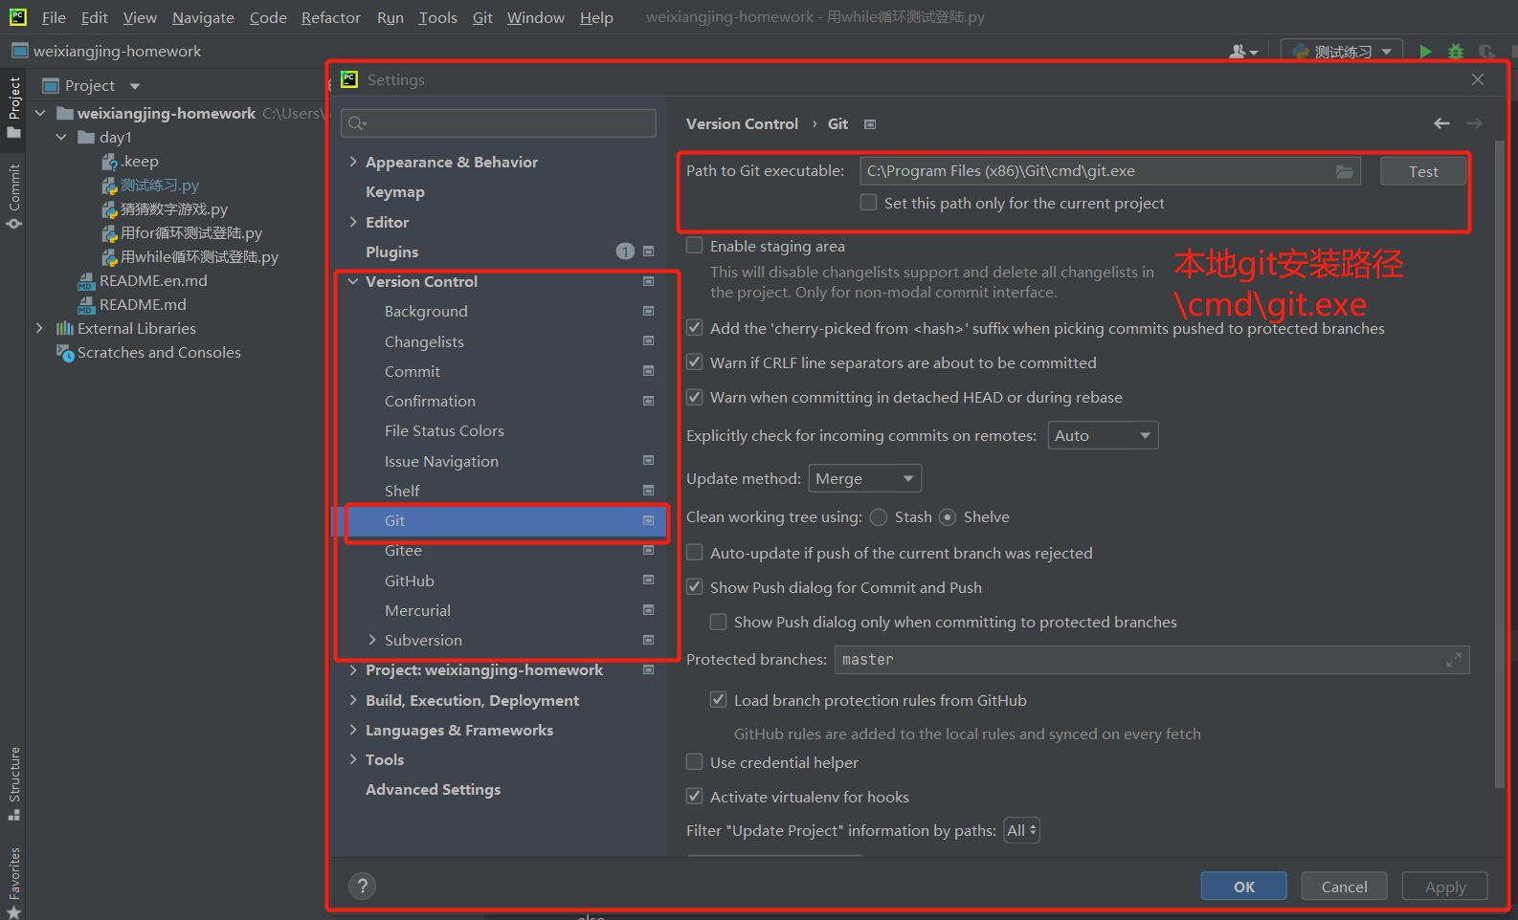The width and height of the screenshot is (1518, 920).
Task: Click the debug bug icon in toolbar
Action: [x=1456, y=52]
